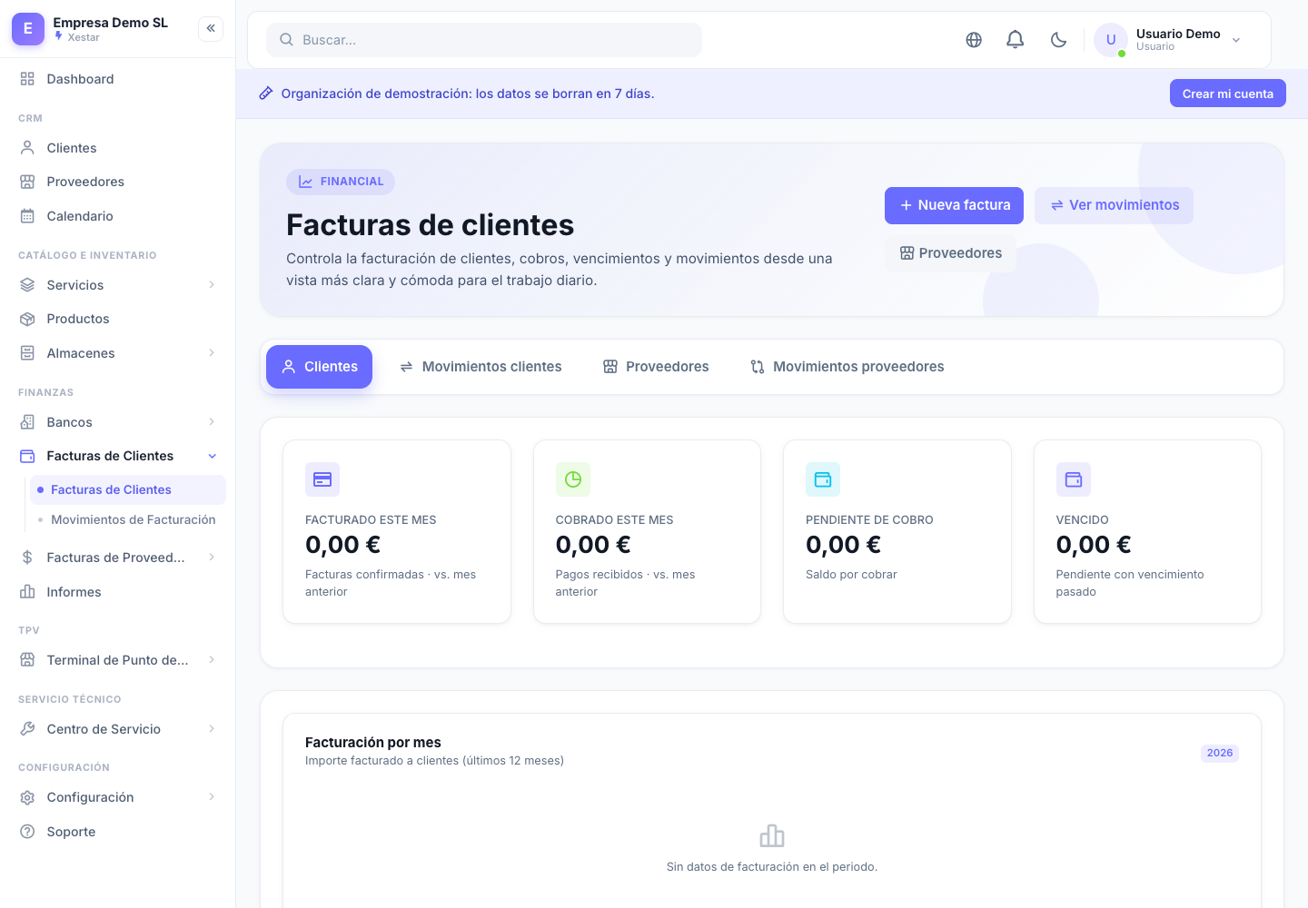Expand the Almacenes submenu chevron
The image size is (1308, 908).
tap(212, 353)
